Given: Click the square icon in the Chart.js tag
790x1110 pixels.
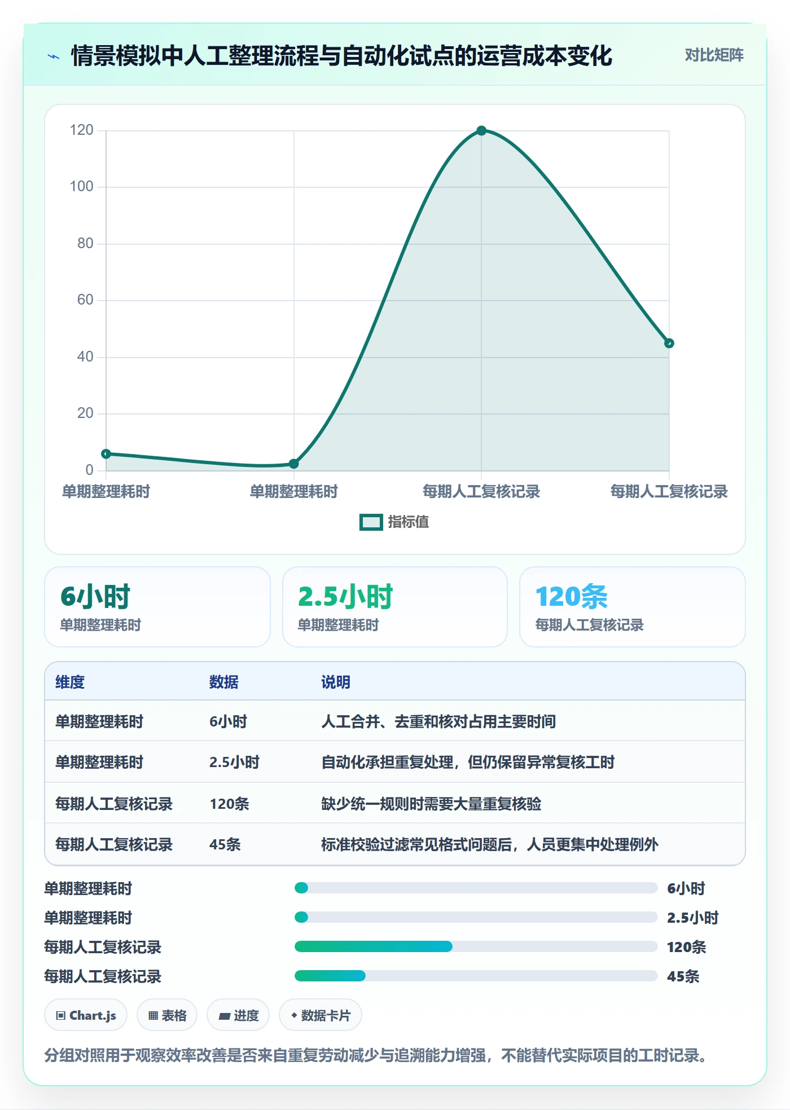Looking at the screenshot, I should point(61,1016).
